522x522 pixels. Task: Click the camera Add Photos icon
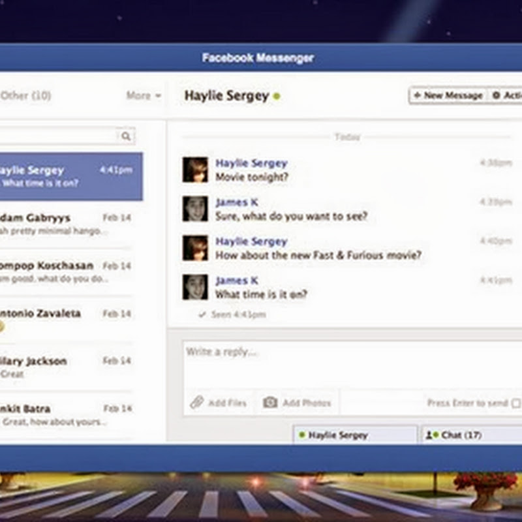(270, 403)
